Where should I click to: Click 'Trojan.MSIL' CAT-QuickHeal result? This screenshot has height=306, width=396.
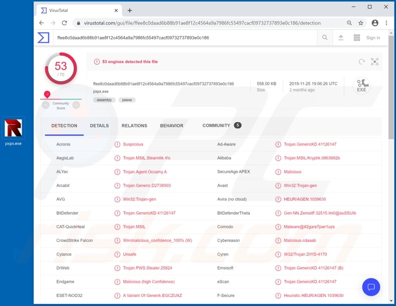pyautogui.click(x=134, y=227)
